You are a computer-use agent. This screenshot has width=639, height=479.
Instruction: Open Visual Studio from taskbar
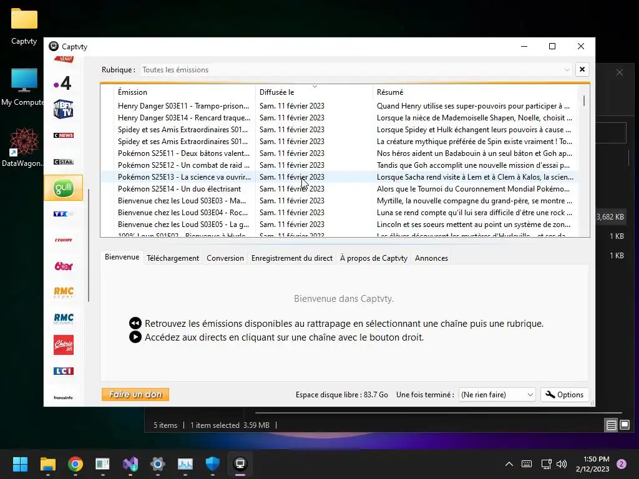[130, 464]
